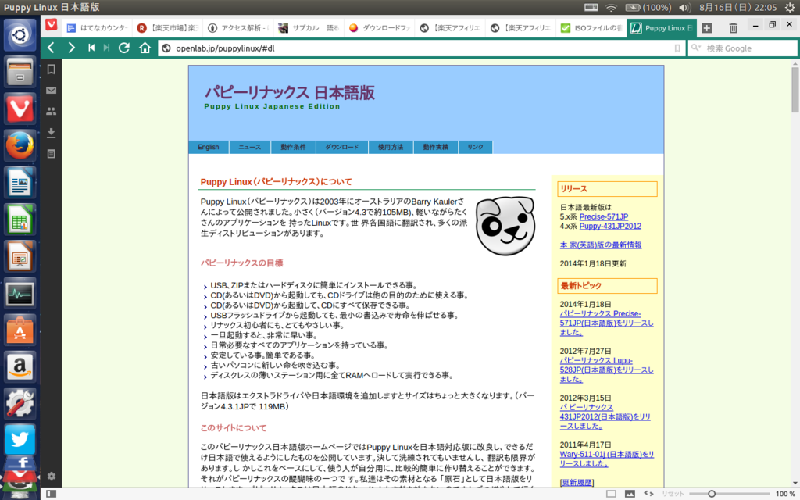800x500 pixels.
Task: Open page actions code icon
Action: tap(648, 494)
